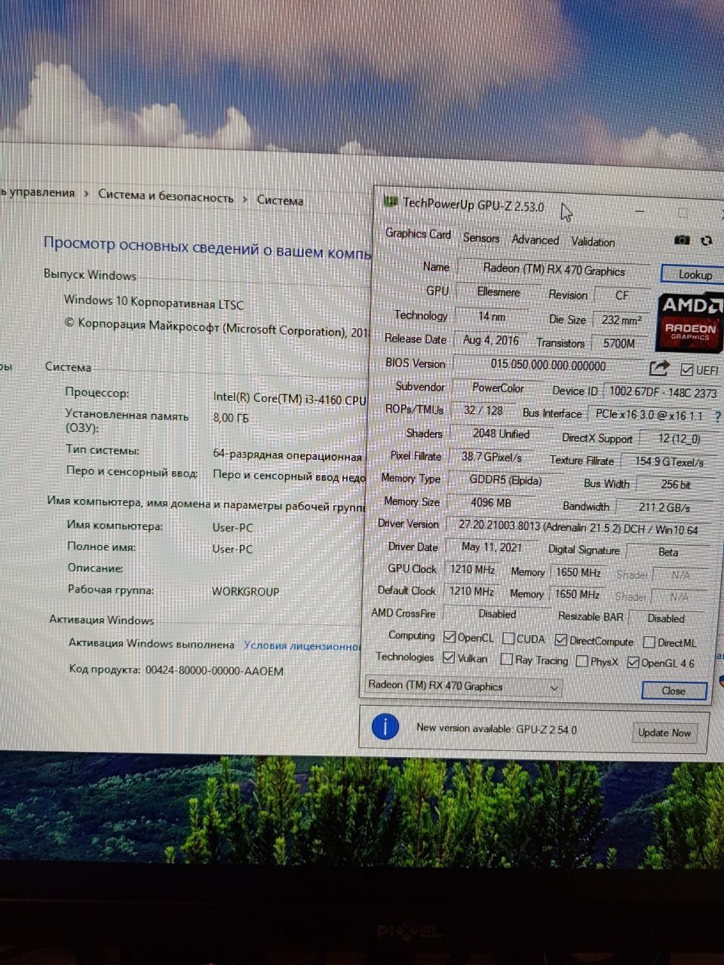The image size is (724, 965).
Task: Click the Bus Width field 256 bit
Action: (676, 484)
